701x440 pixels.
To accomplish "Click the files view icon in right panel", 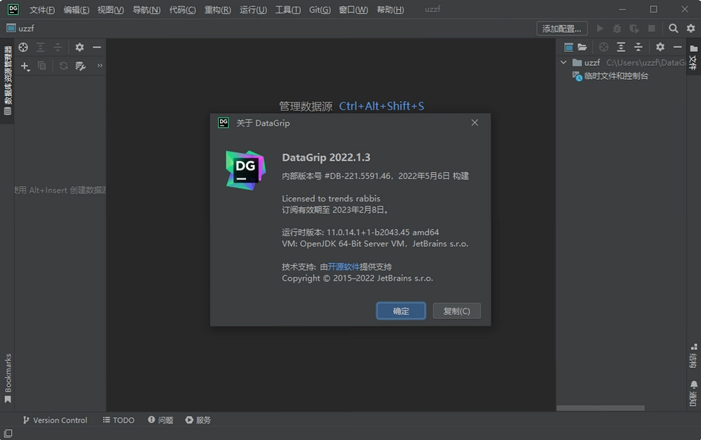I will click(569, 47).
